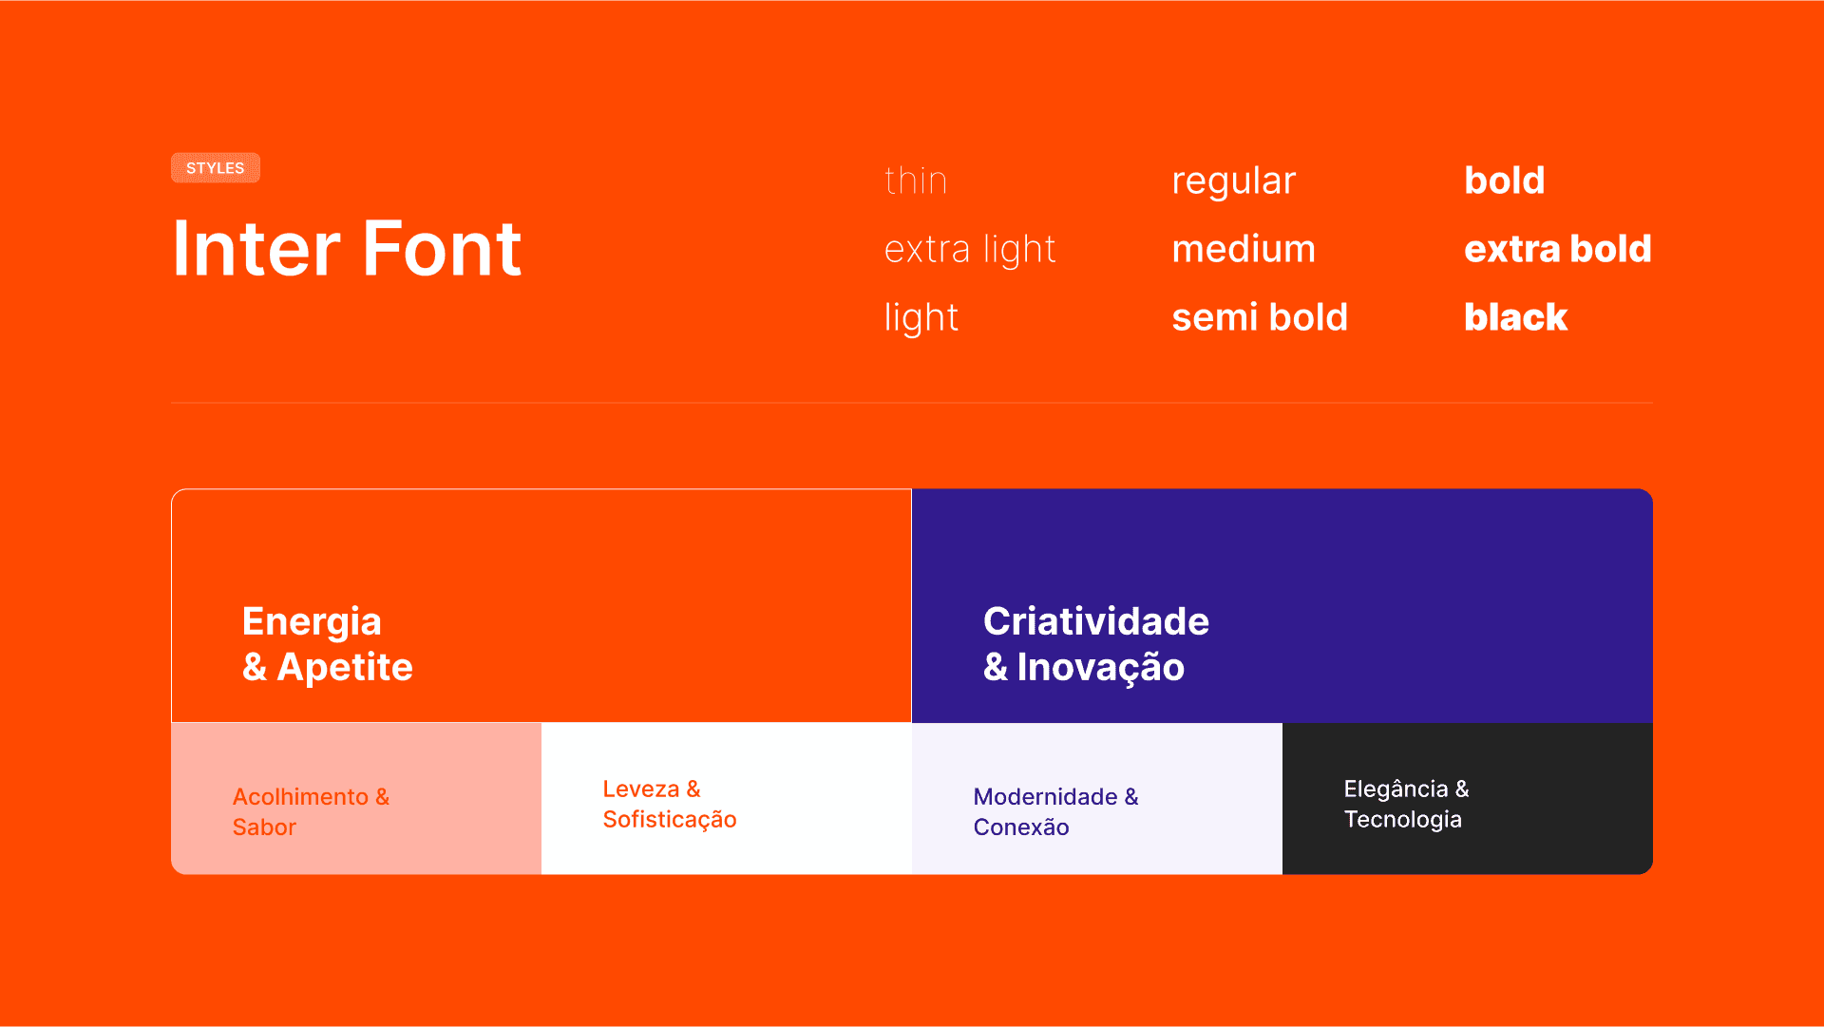Viewport: 1824px width, 1027px height.
Task: Select the thin weight sample
Action: click(916, 181)
